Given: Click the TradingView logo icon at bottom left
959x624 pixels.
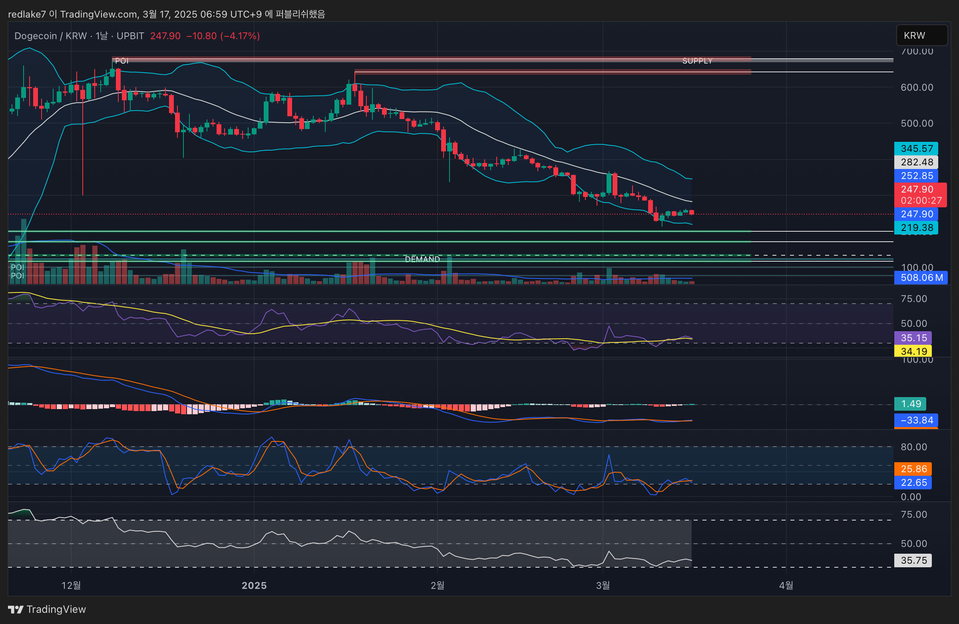Looking at the screenshot, I should (x=16, y=609).
